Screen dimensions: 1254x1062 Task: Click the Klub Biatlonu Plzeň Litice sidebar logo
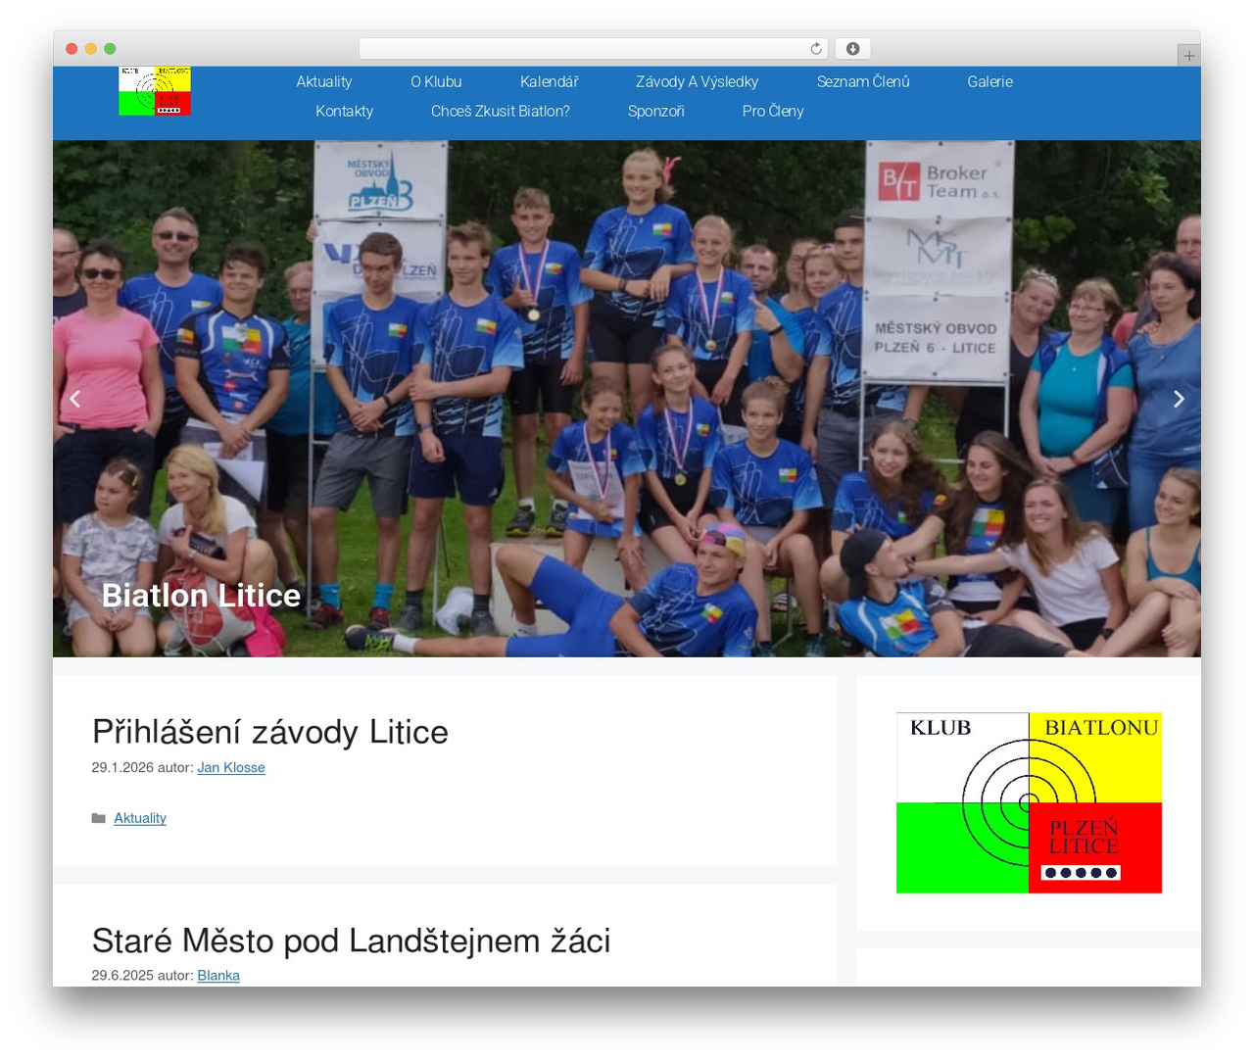point(1029,802)
